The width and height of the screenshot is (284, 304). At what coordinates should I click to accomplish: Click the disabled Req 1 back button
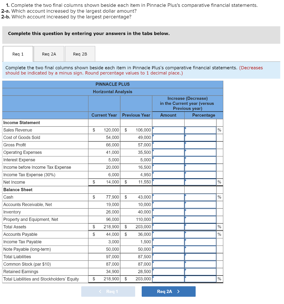[x=108, y=291]
